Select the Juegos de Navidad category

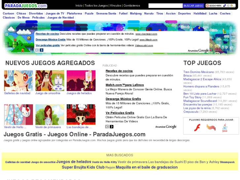pos(60,18)
